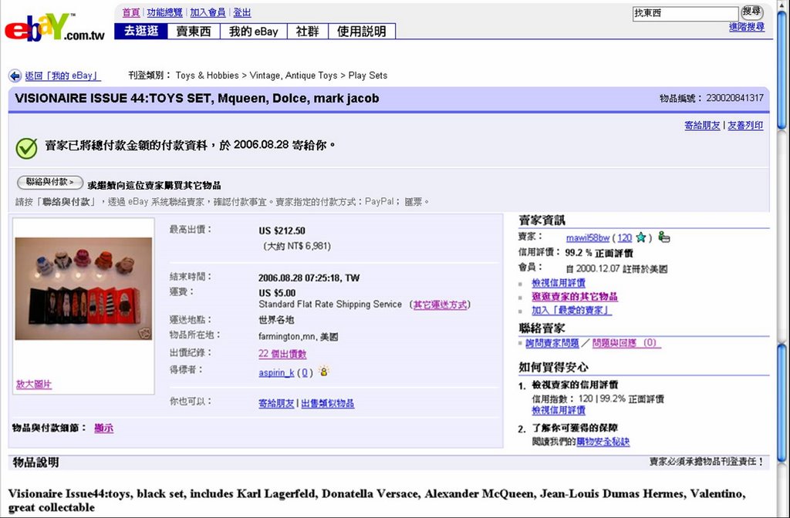The image size is (790, 518).
Task: Click the item number 230020841317
Action: (x=734, y=98)
